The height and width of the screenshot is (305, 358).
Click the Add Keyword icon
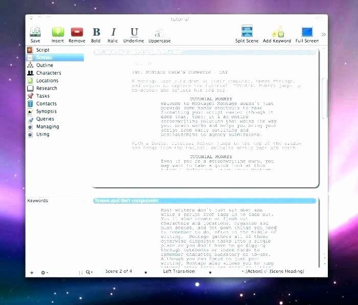(x=277, y=34)
